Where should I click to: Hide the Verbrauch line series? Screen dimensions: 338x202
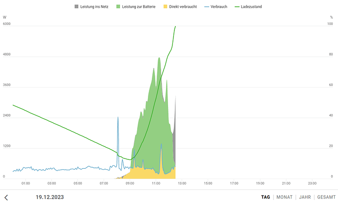coord(216,7)
